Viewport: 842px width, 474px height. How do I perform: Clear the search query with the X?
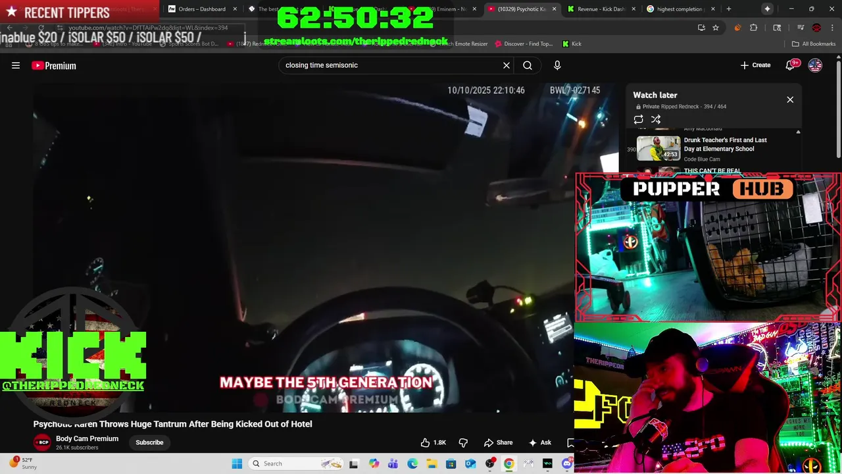point(507,65)
